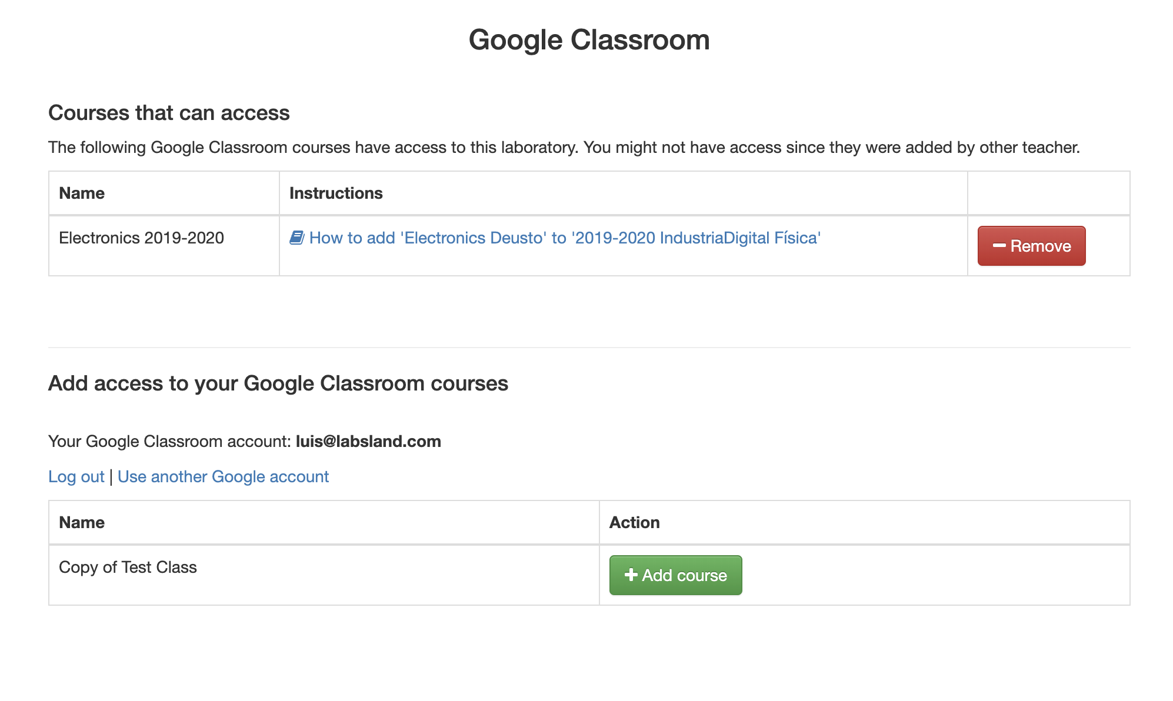Click the Google Classroom page title
The height and width of the screenshot is (701, 1173).
589,40
